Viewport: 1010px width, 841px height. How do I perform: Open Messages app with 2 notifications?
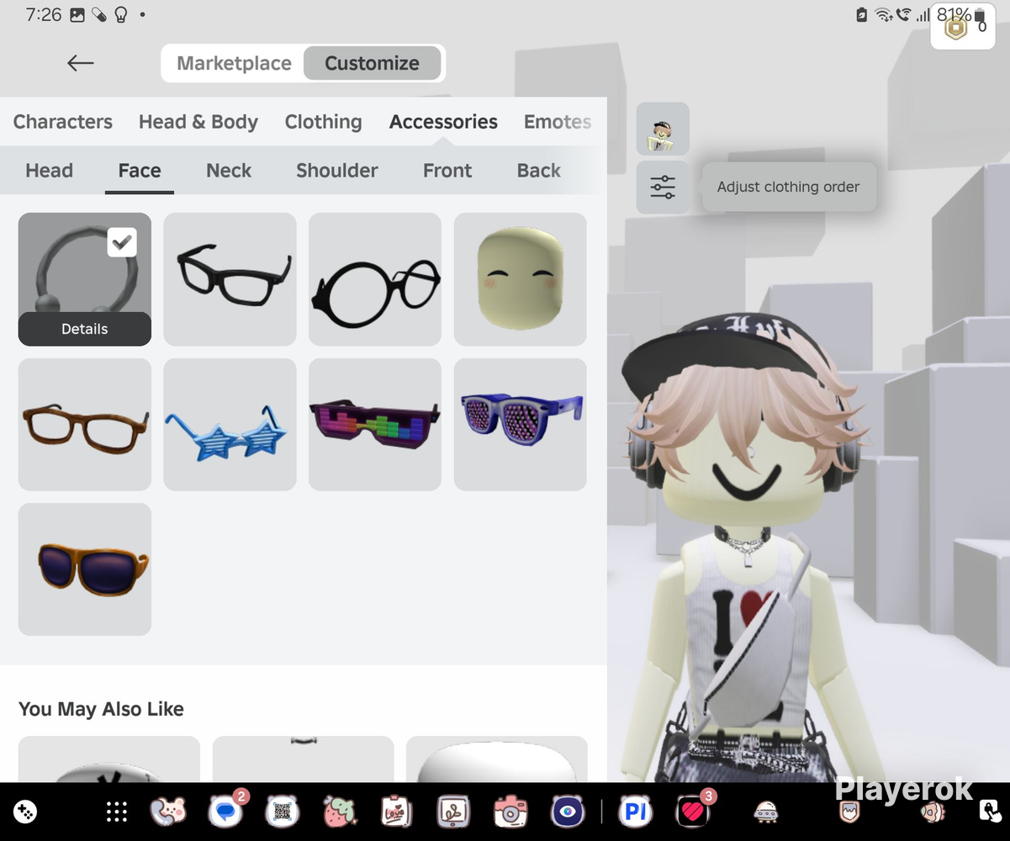pos(226,812)
